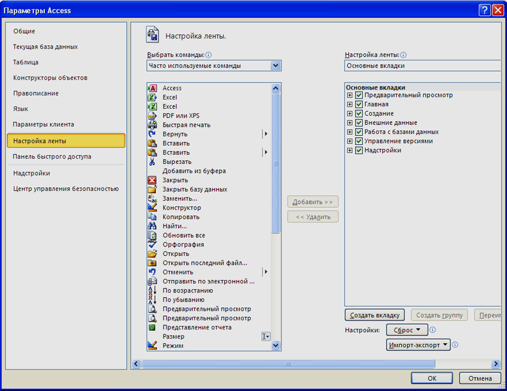The image size is (507, 391).
Task: Open the Основные вкладки ribbon dropdown
Action: tap(423, 66)
